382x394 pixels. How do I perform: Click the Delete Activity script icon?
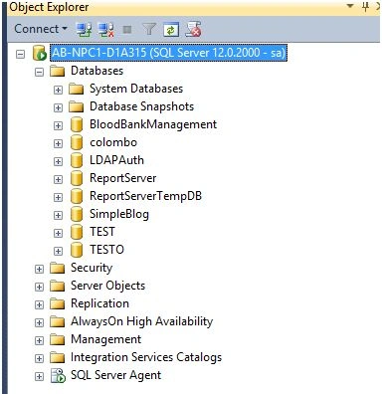[193, 30]
